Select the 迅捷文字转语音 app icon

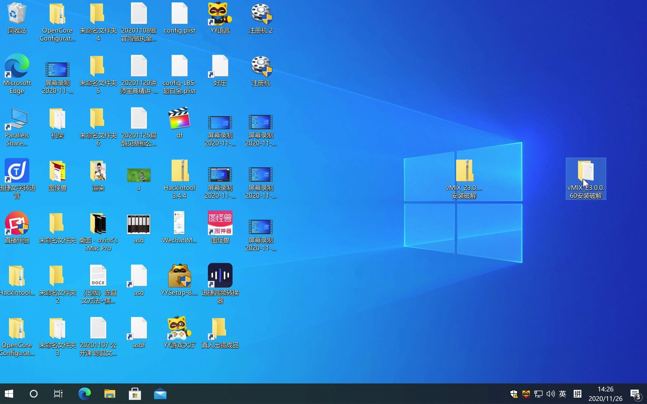(x=17, y=171)
